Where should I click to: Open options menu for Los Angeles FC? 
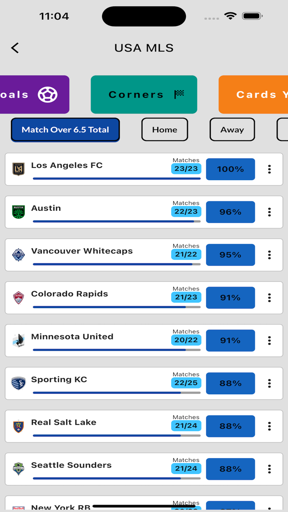[x=269, y=169]
